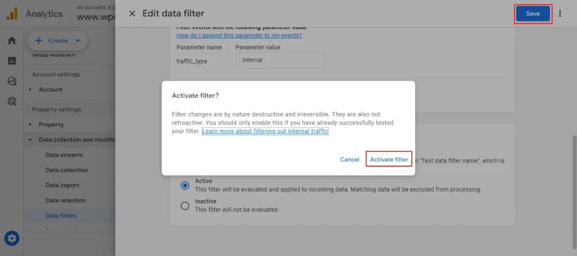Open the three-dot more options menu

click(x=560, y=14)
